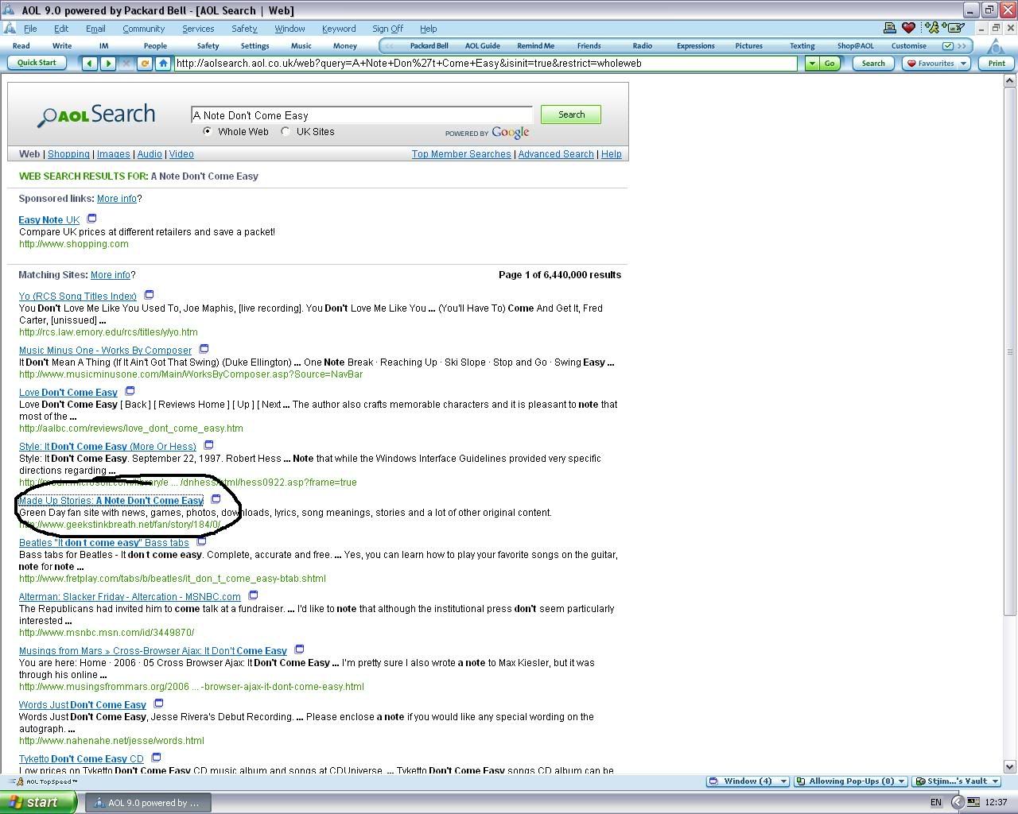Click into the URL address bar
Image resolution: width=1018 pixels, height=814 pixels.
[485, 64]
